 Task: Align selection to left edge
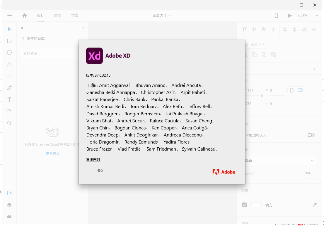[x=285, y=29]
